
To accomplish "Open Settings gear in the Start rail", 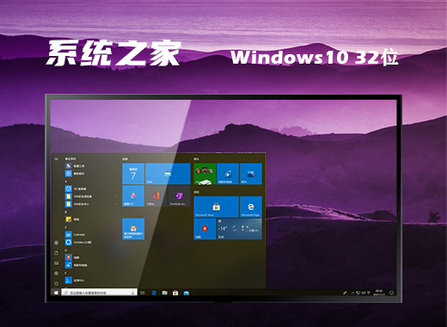I will click(56, 273).
